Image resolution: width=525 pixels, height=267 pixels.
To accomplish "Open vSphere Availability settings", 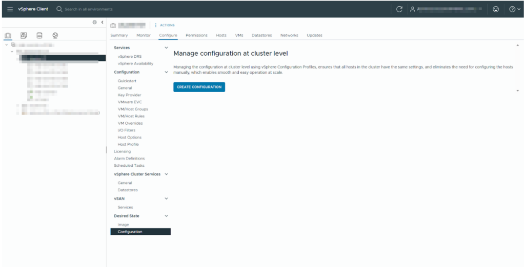I will click(x=135, y=63).
